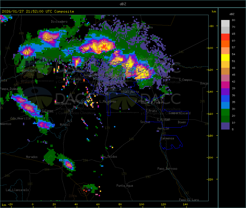The width and height of the screenshot is (246, 208).
Task: Select the 'Pampa_Diamante' label
Action: [11, 89]
